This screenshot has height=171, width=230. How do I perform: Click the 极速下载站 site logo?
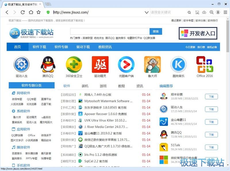pyautogui.click(x=31, y=33)
